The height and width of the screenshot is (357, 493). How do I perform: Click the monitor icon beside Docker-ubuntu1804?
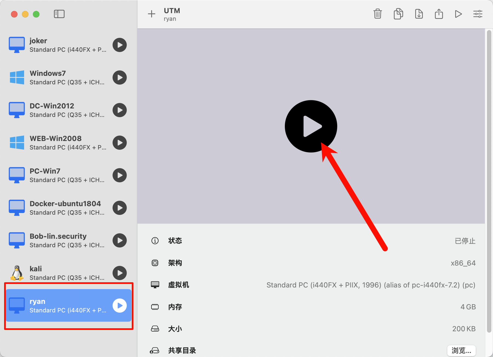pos(17,208)
